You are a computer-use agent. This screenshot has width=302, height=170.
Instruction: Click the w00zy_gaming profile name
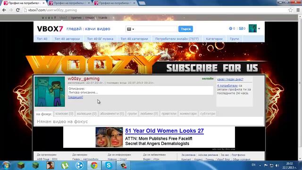(x=84, y=79)
